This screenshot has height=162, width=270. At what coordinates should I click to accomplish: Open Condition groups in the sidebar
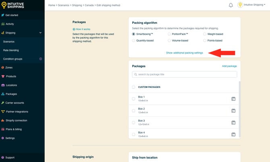coord(12,59)
